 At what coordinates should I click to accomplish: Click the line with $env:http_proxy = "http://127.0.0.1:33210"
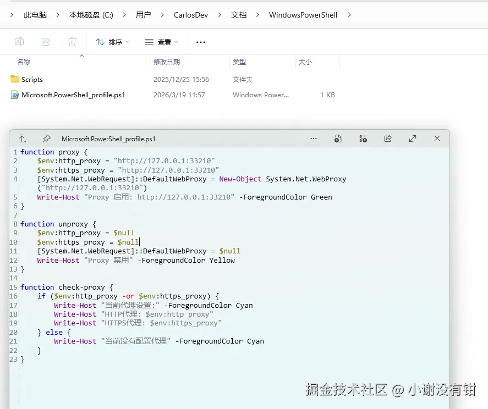coord(126,161)
